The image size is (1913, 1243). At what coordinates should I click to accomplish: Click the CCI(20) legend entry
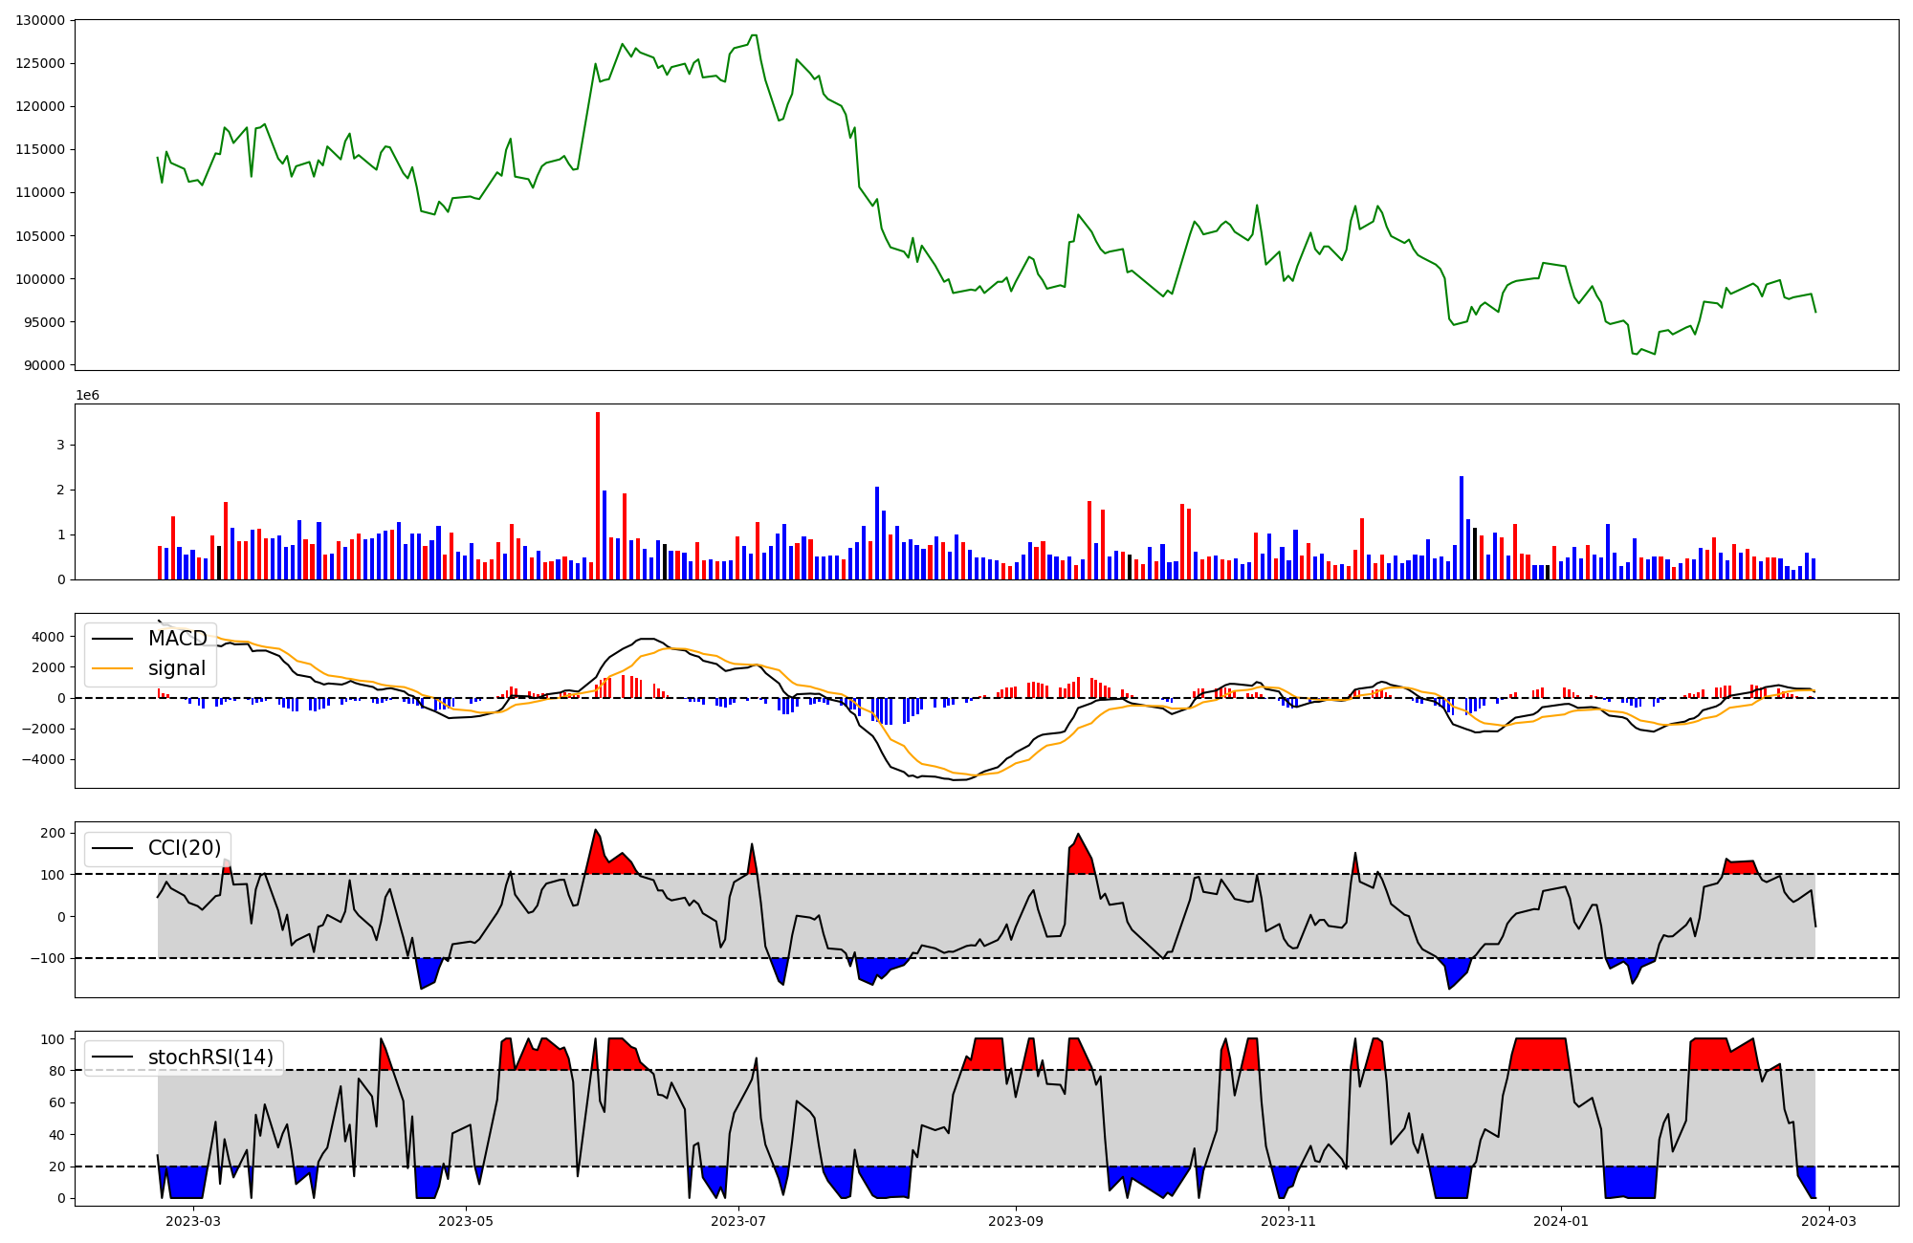(184, 848)
